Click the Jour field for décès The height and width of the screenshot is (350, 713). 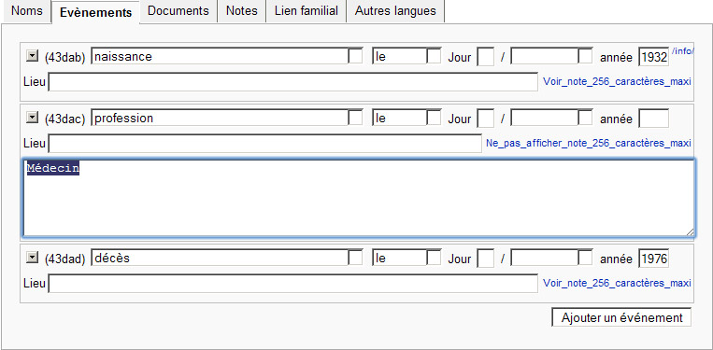click(x=486, y=259)
